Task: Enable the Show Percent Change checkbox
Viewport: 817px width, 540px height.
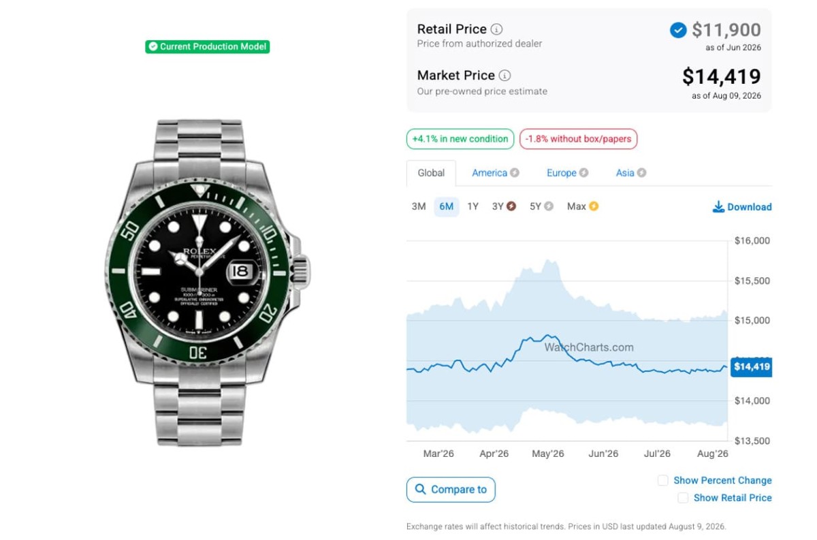Action: pos(662,481)
